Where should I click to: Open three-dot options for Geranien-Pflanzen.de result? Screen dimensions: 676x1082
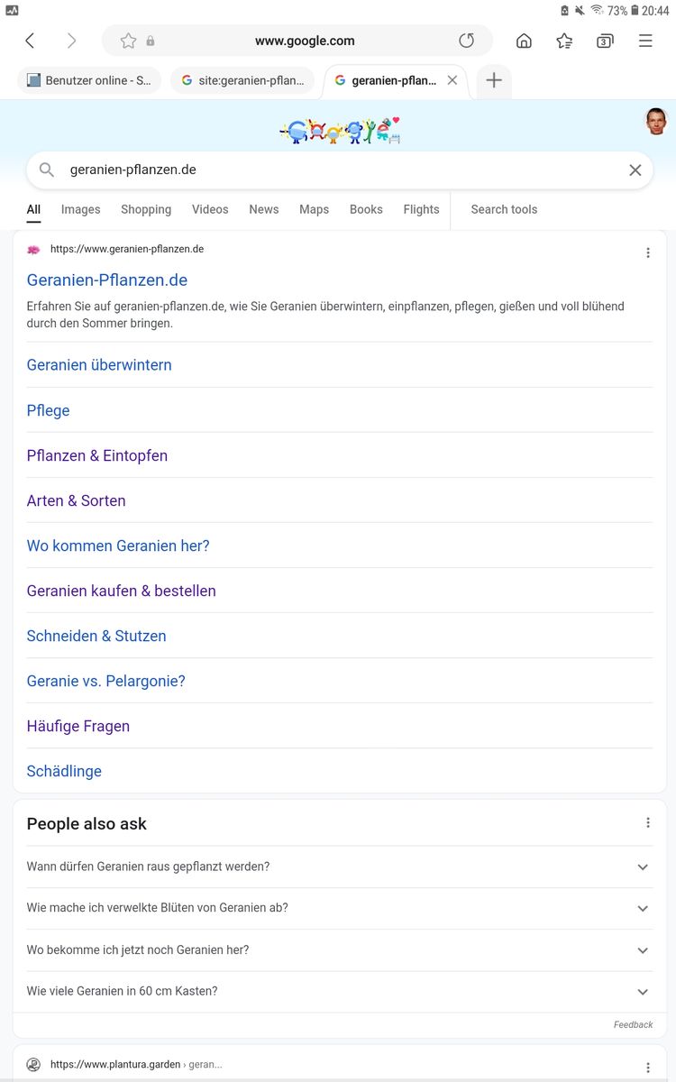[647, 253]
